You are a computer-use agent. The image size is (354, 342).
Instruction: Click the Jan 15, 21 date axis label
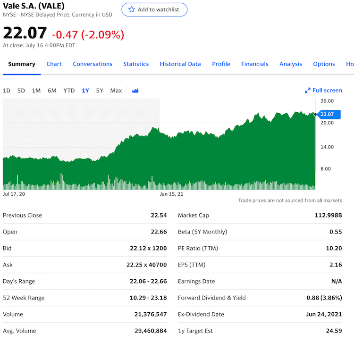click(x=171, y=194)
